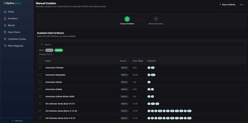248x123 pixels.
Task: Click step 1 Choose Fertilizers circle
Action: [x=127, y=19]
